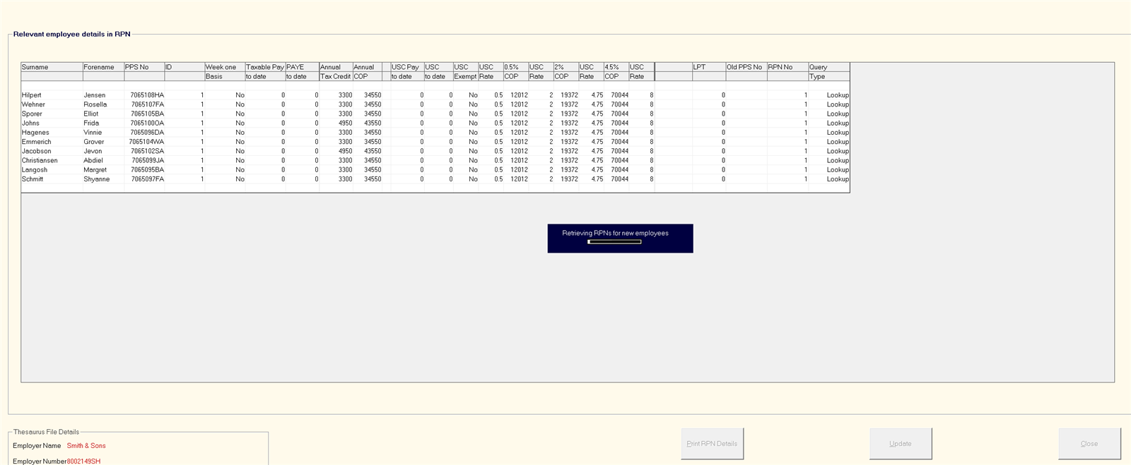Select the Langosh surname cell
Screen dimensions: 1131x465
[52, 170]
